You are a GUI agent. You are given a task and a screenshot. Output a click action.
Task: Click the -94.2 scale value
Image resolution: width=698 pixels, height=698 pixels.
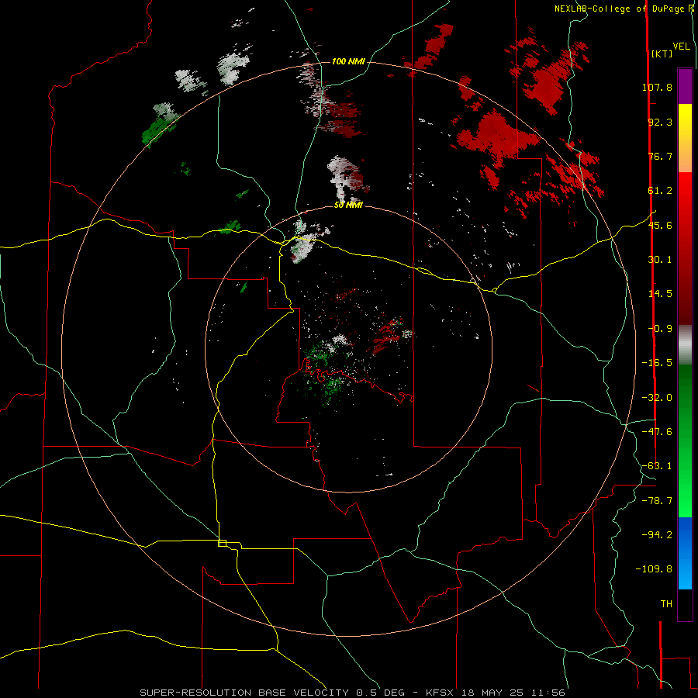pos(657,535)
